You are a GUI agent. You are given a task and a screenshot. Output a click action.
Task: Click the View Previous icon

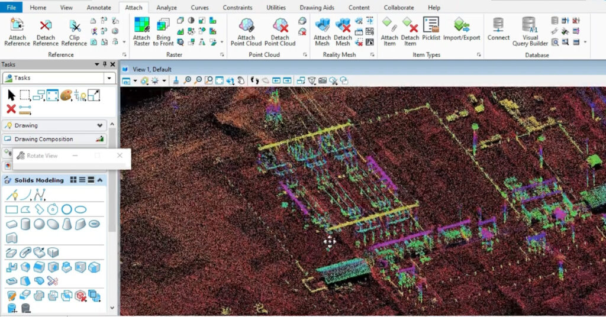[276, 80]
